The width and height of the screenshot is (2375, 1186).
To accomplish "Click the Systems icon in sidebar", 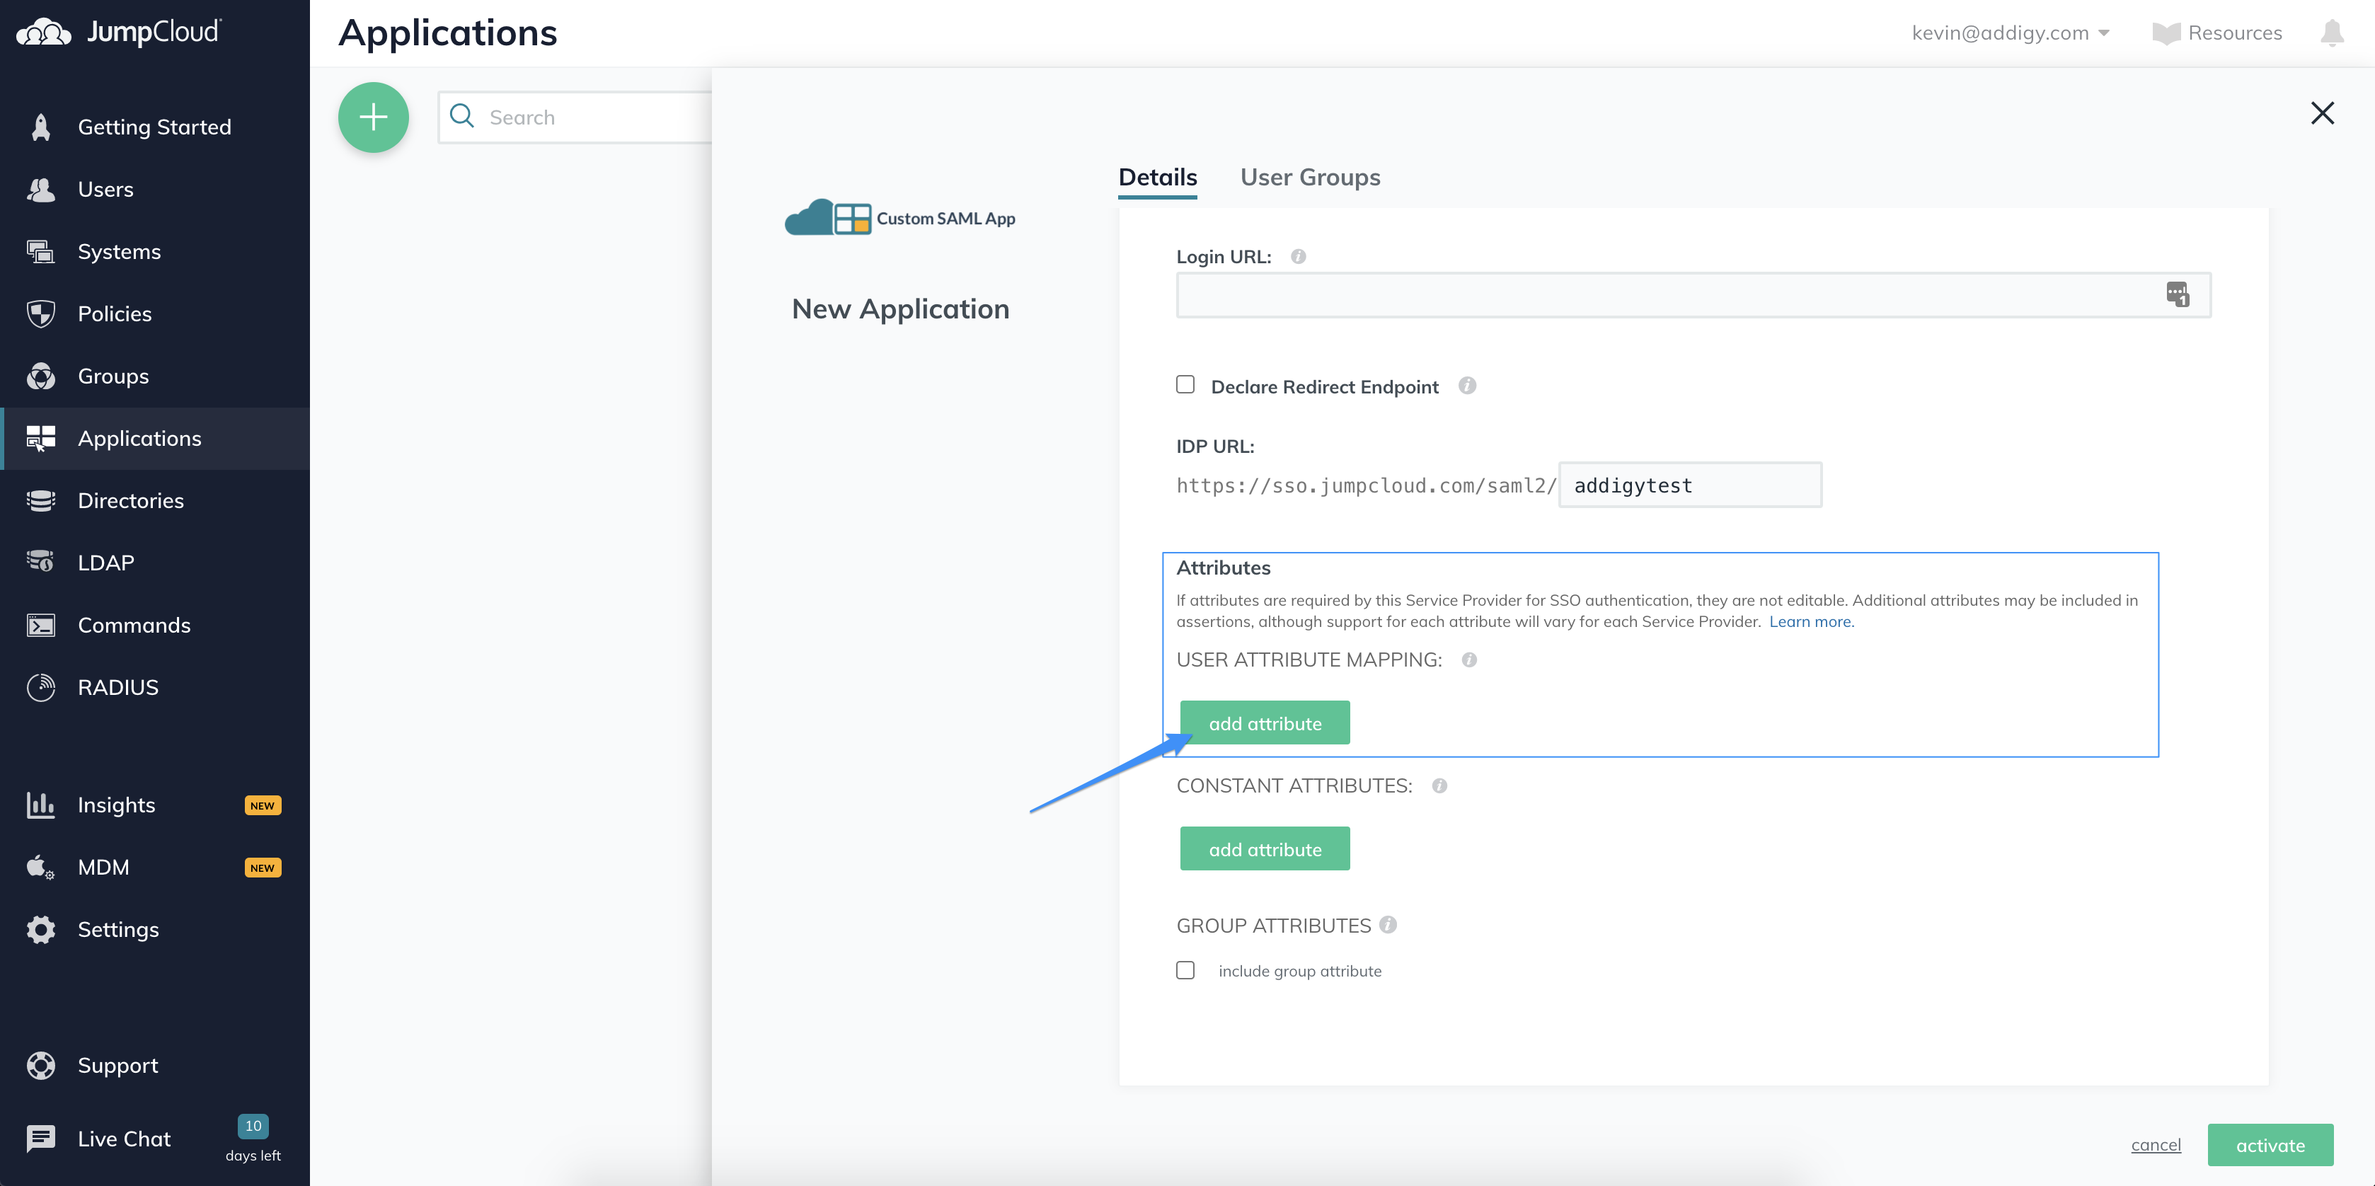I will [40, 252].
